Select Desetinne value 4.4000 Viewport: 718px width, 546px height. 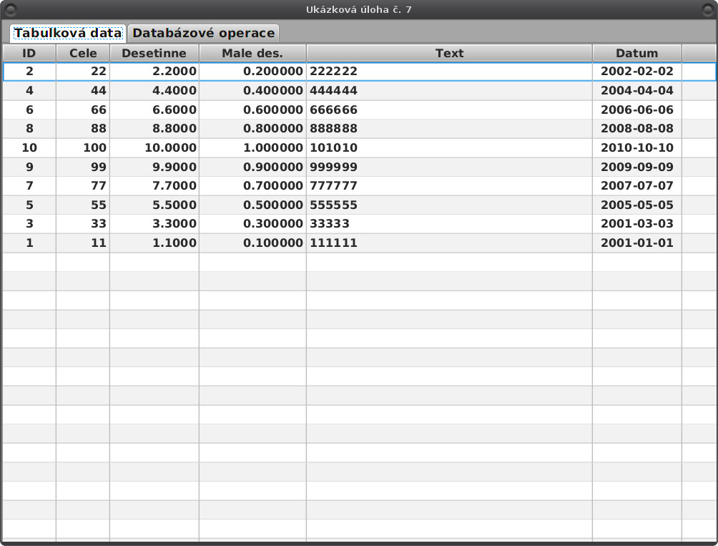[154, 91]
